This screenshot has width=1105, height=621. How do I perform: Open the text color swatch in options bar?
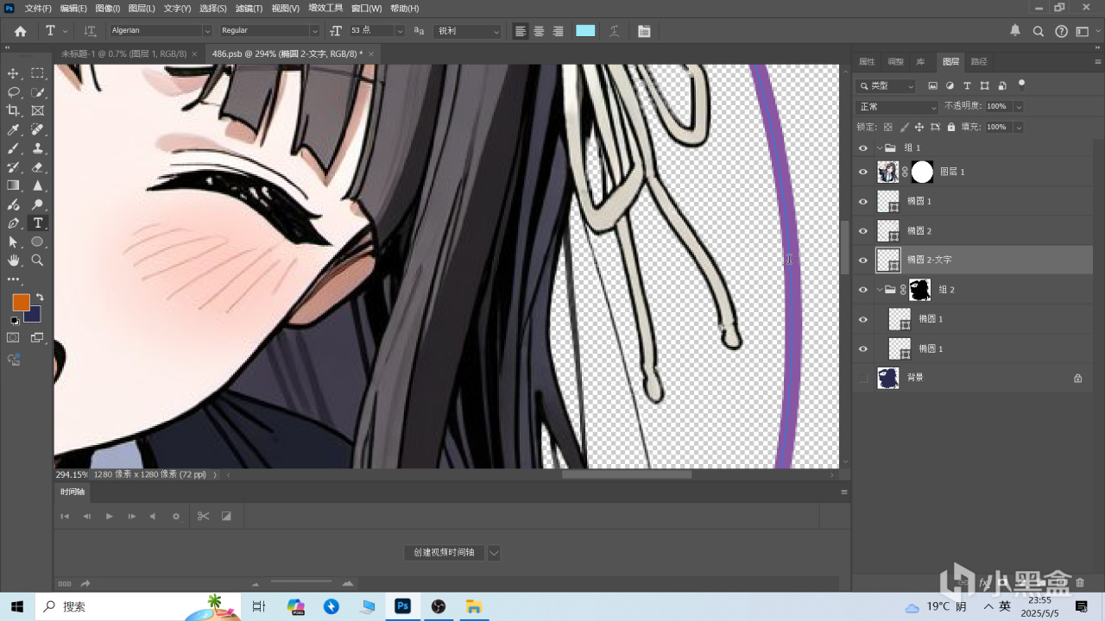click(x=585, y=31)
